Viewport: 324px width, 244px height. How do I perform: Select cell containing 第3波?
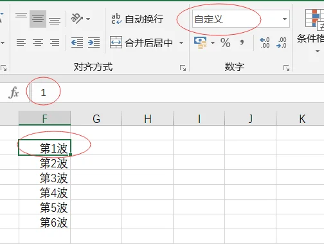tap(44, 177)
